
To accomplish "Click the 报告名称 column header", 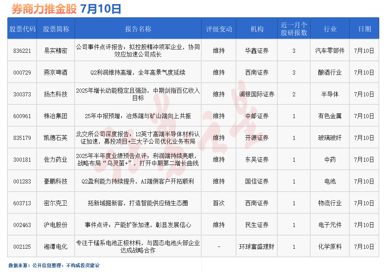I will 138,29.
